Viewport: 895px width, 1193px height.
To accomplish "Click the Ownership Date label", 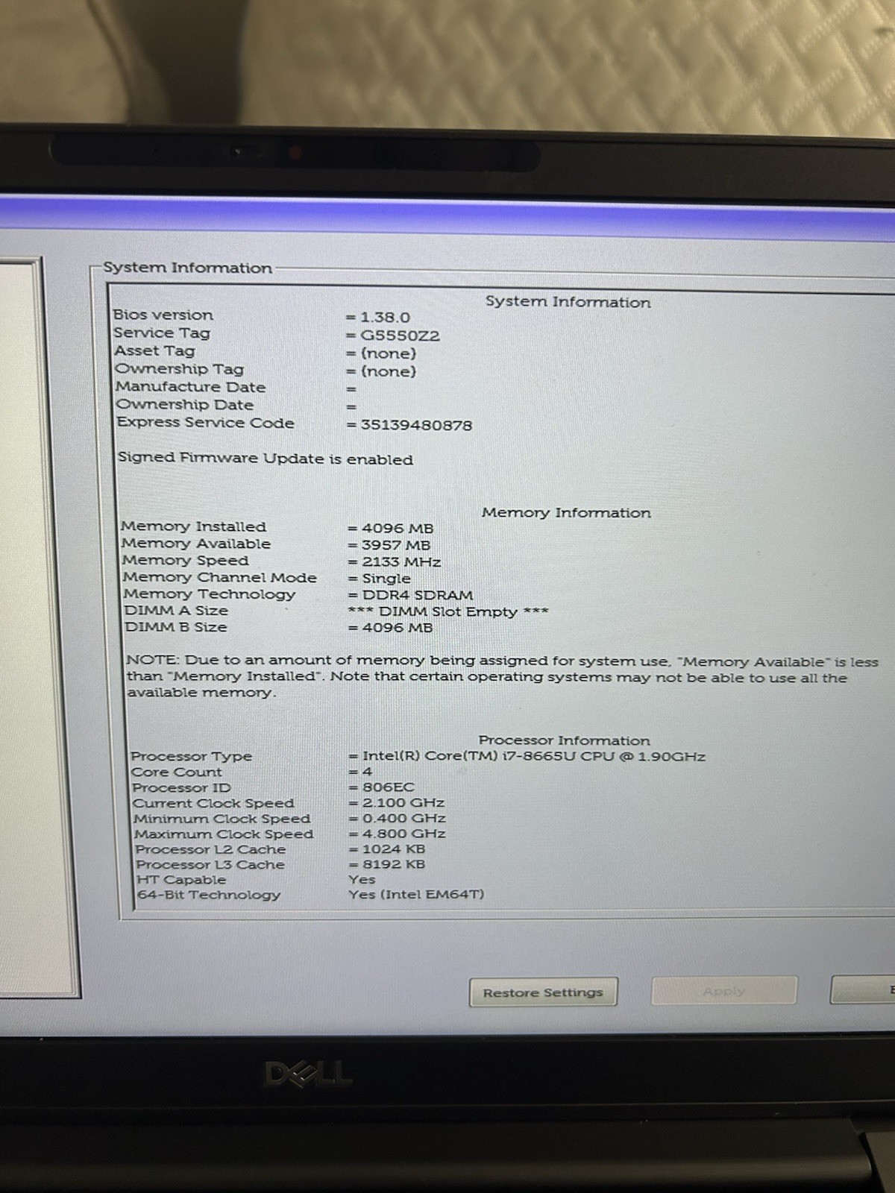I will pyautogui.click(x=185, y=405).
